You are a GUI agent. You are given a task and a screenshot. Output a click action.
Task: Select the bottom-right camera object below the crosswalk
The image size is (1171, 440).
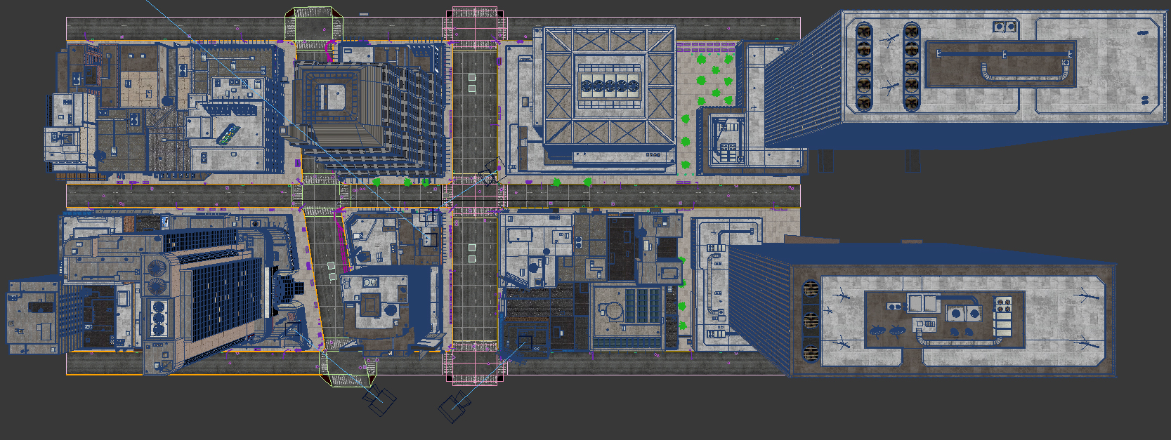[x=455, y=406]
